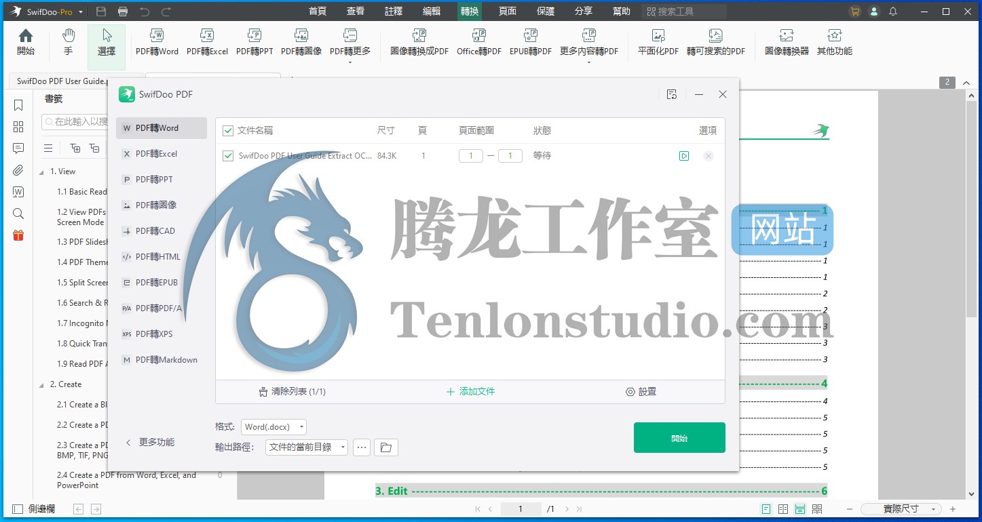Open the 圖像轉換器 tool

click(x=787, y=42)
